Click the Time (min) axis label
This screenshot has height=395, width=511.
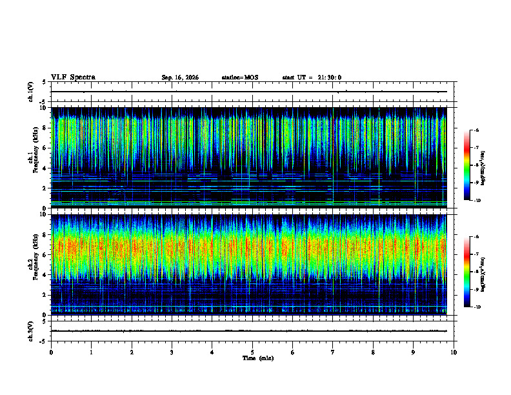pyautogui.click(x=258, y=358)
